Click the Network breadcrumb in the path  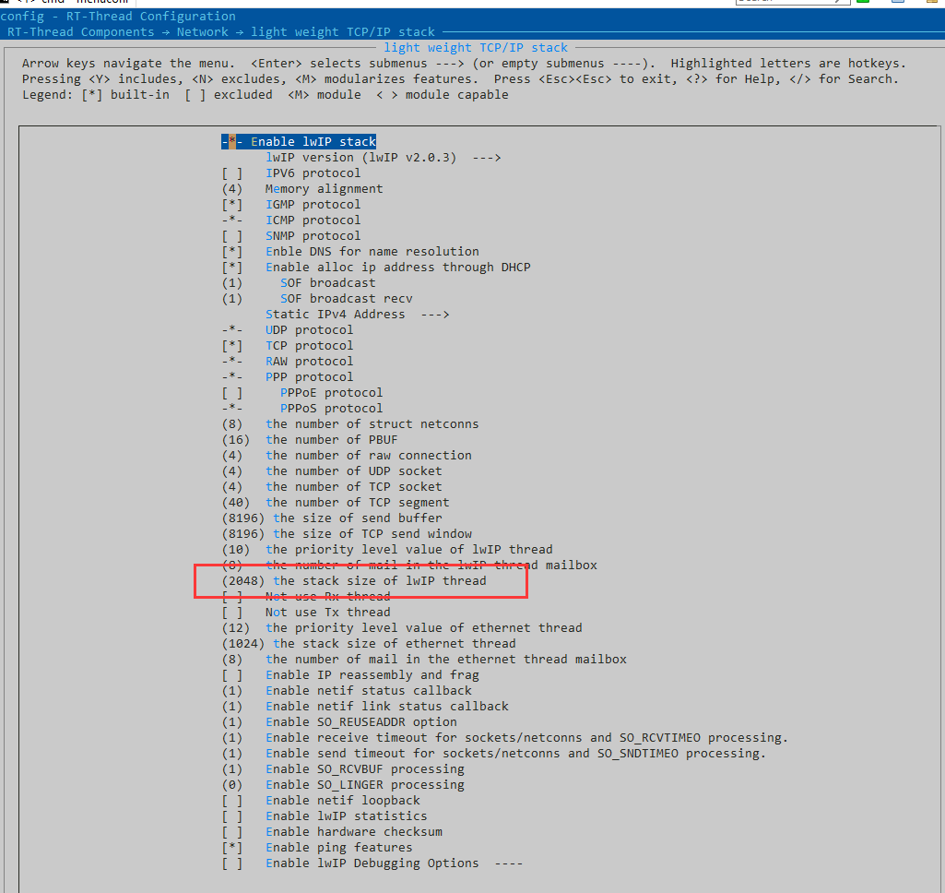tap(202, 32)
